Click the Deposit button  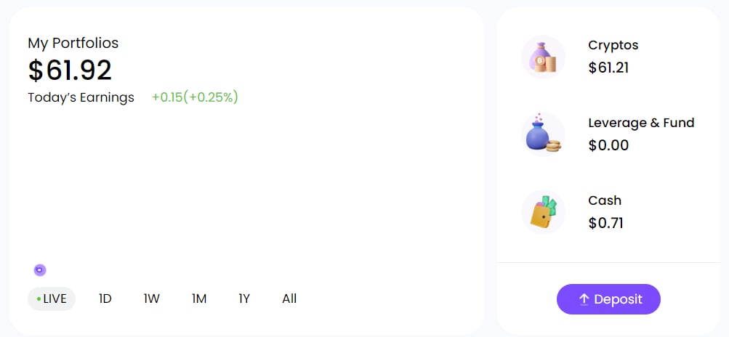pos(608,299)
